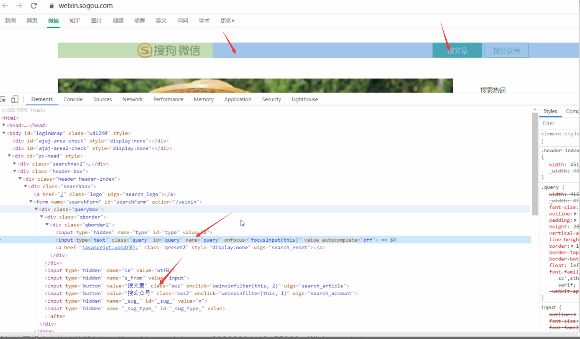
Task: Switch to the Network tab
Action: pyautogui.click(x=132, y=99)
